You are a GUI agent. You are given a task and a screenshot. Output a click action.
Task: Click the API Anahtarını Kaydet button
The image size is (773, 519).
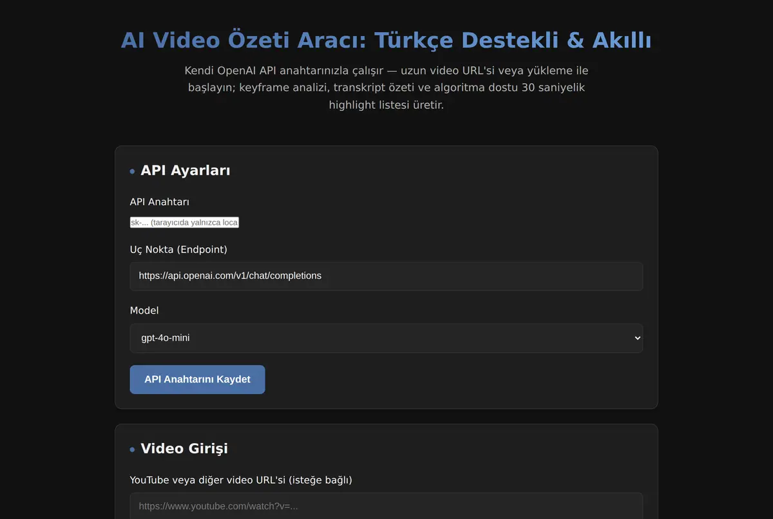click(197, 379)
